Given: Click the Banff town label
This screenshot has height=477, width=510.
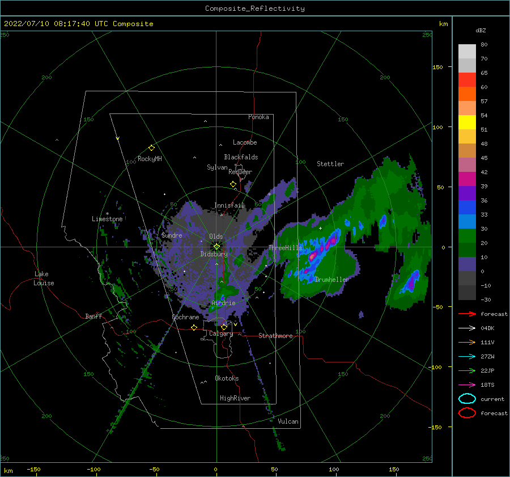Looking at the screenshot, I should pos(93,316).
